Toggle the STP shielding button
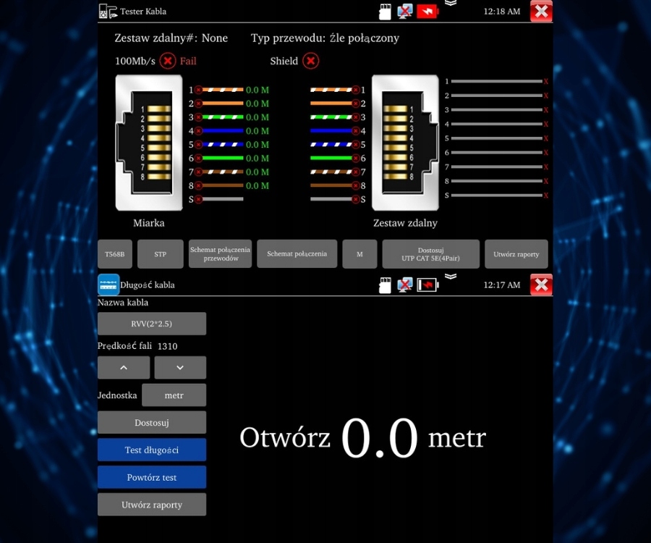This screenshot has width=651, height=543. pos(161,254)
